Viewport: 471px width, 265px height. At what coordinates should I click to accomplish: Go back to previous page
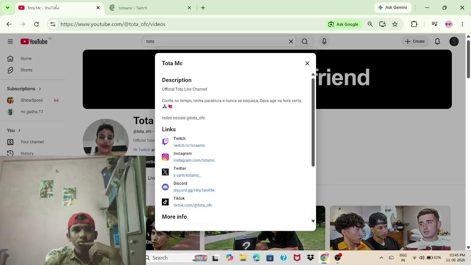click(x=9, y=24)
